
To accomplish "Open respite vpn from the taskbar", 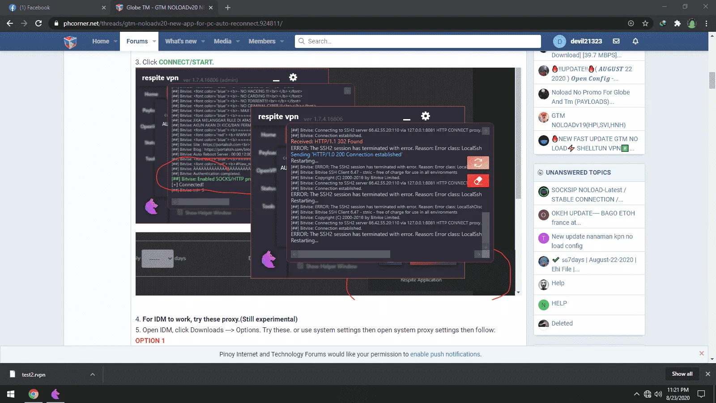I will [x=55, y=394].
